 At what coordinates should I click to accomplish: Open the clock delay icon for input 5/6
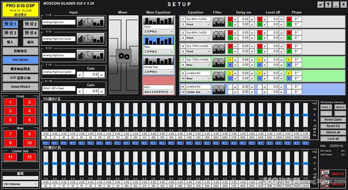(x=88, y=56)
